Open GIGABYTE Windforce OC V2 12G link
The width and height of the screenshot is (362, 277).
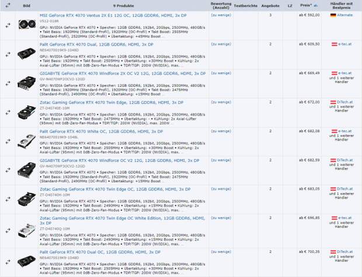tap(119, 160)
